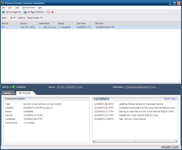The height and width of the screenshot is (150, 182).
Task: Maximize the Converter window
Action: [x=174, y=3]
